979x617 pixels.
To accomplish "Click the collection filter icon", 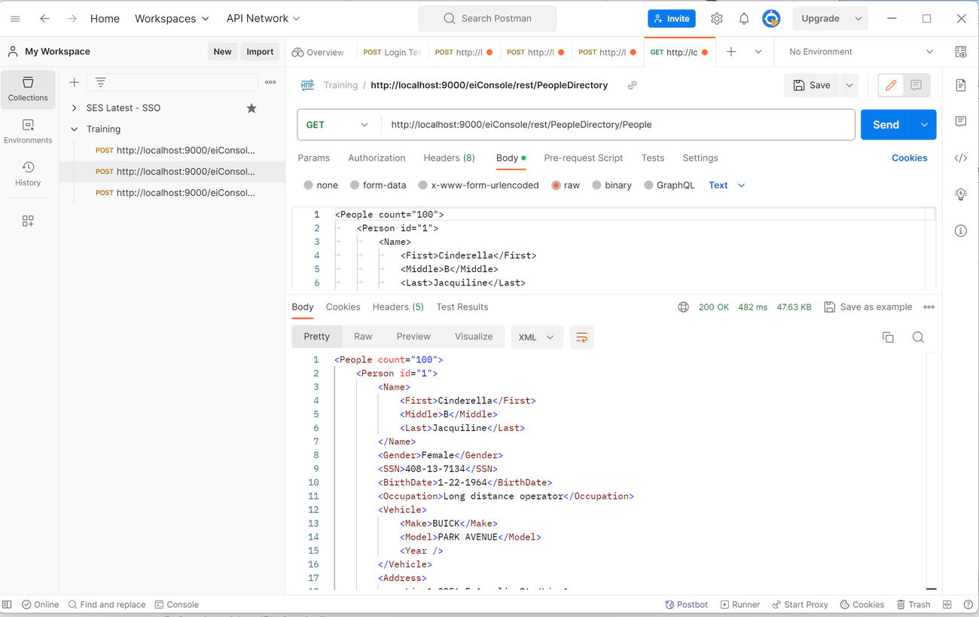I will click(x=100, y=82).
